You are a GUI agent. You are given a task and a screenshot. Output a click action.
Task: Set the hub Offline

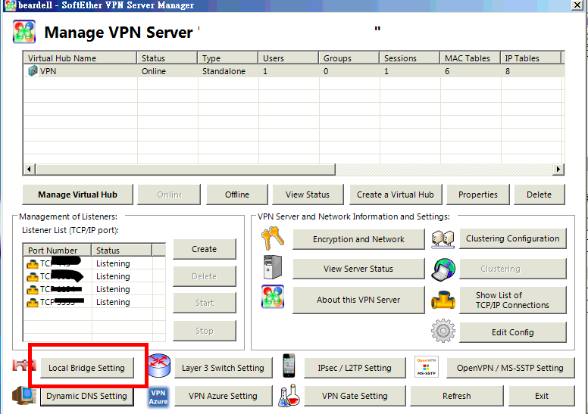coord(237,195)
